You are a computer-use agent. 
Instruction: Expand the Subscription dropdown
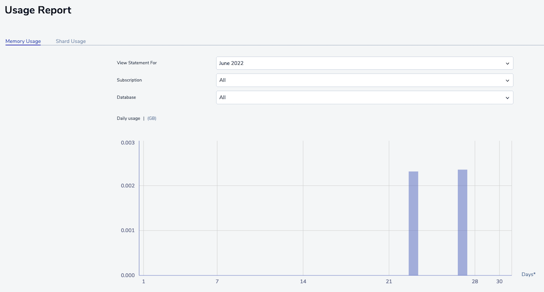pos(364,80)
